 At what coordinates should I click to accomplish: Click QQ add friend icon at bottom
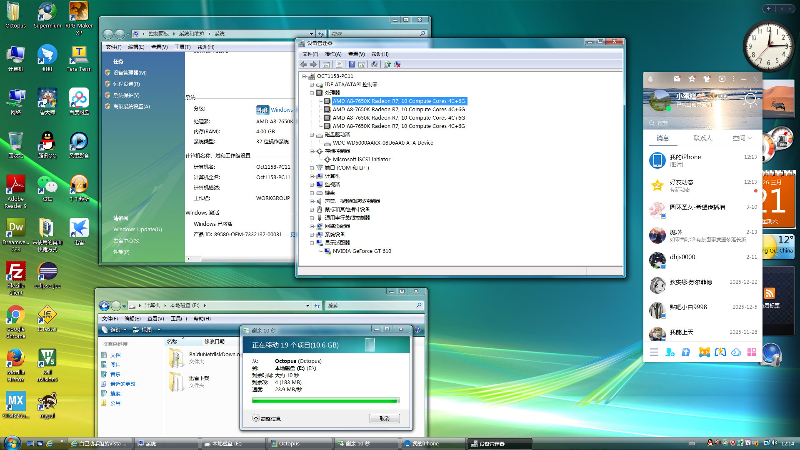pyautogui.click(x=670, y=352)
